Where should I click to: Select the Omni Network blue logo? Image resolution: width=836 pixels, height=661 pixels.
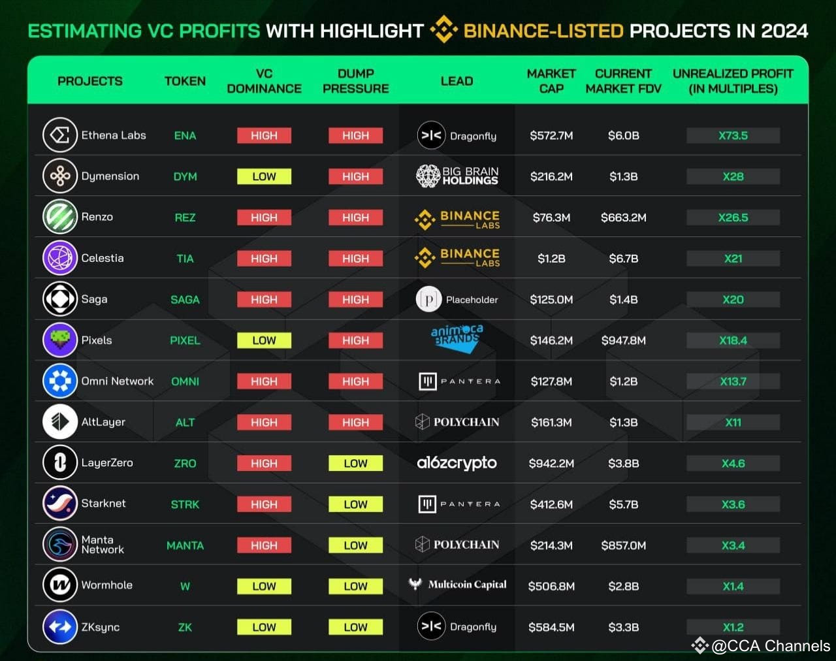pyautogui.click(x=60, y=381)
